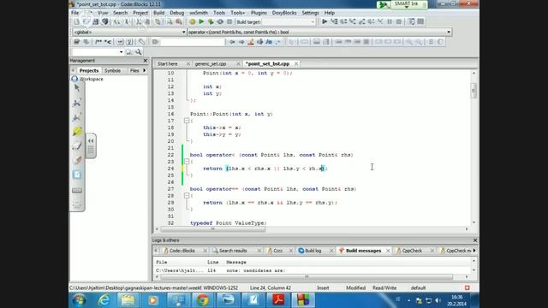Click the Abort build icon

[x=229, y=21]
